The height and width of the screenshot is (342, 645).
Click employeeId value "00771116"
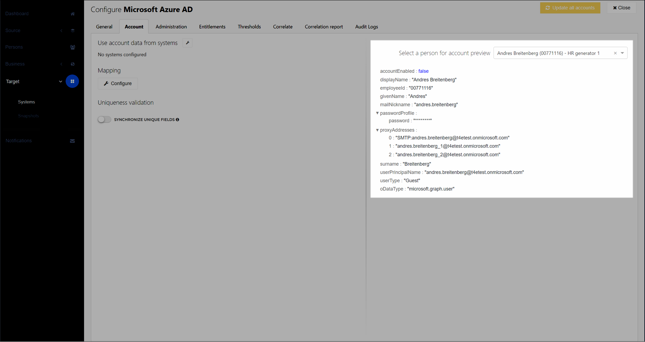click(421, 88)
